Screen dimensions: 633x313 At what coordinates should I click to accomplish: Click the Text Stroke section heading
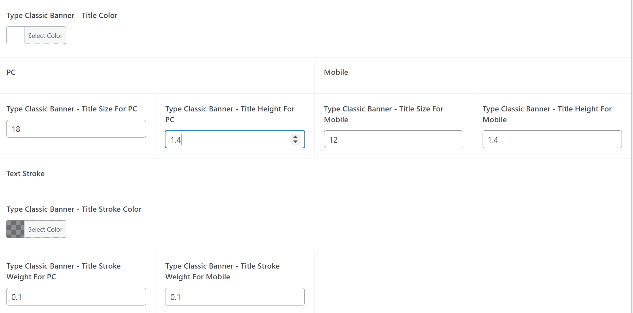click(x=26, y=173)
